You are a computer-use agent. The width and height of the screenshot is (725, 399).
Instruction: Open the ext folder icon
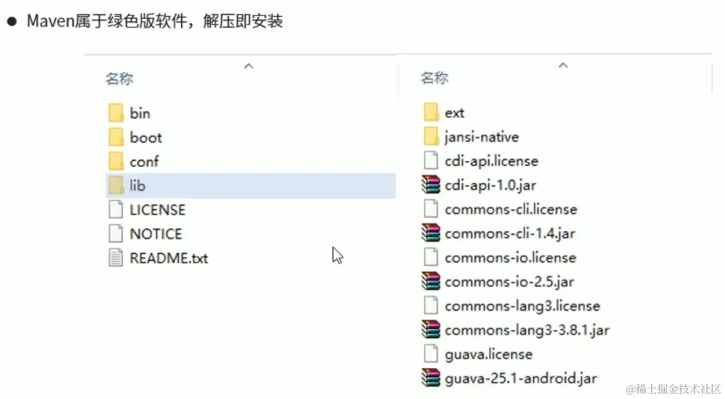tap(431, 113)
